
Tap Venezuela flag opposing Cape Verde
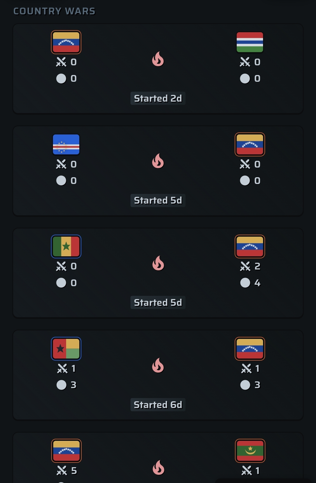click(250, 144)
